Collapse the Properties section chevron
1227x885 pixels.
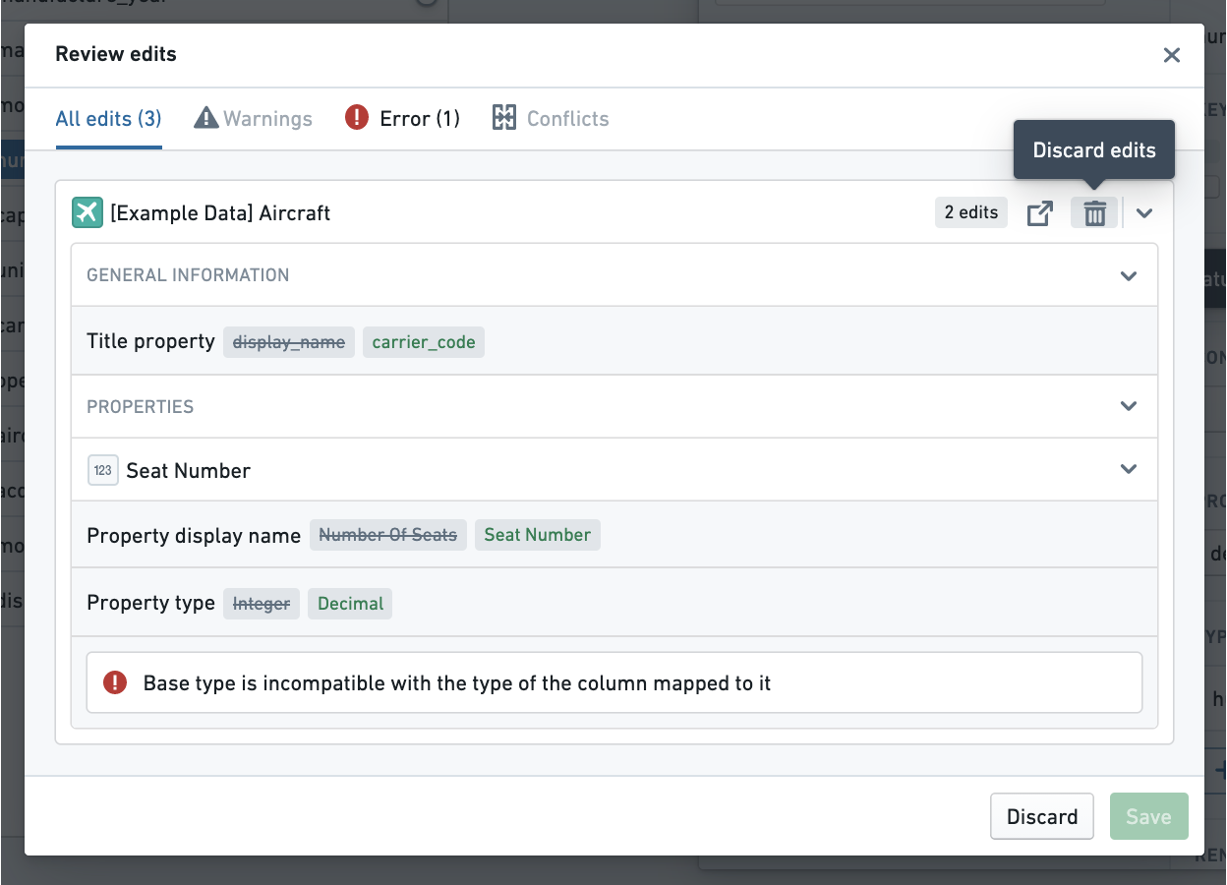pyautogui.click(x=1129, y=406)
